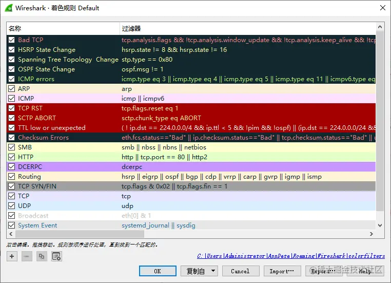
Task: Delete selected rule with minus button
Action: coord(27,256)
